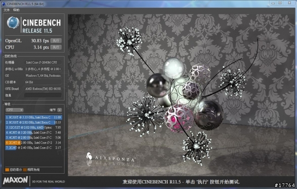
Task: Click the cores field showing 2.80 GHz
Action: tap(43, 69)
